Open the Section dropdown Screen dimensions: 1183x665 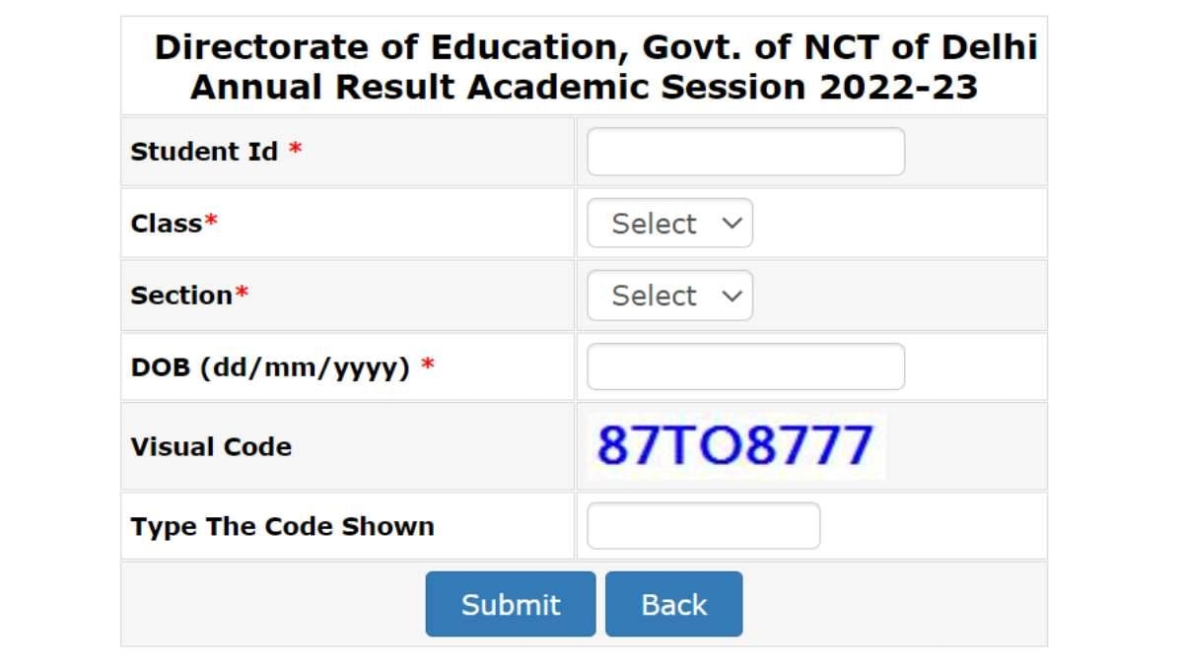point(669,296)
